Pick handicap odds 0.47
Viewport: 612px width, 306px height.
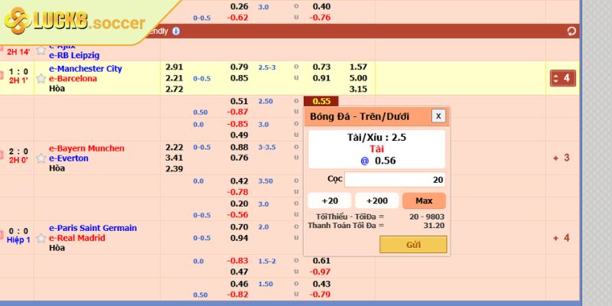click(239, 272)
